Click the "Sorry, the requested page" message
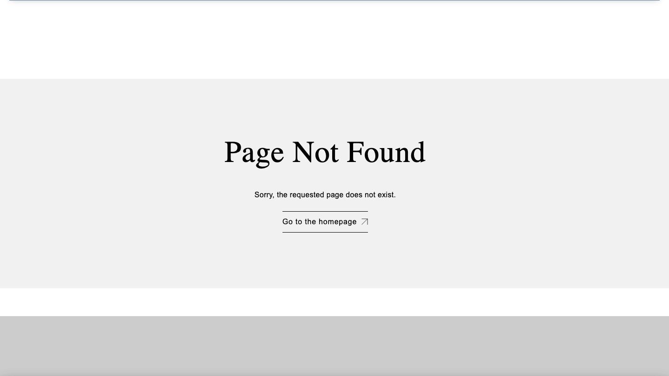Viewport: 669px width, 376px height. click(325, 195)
